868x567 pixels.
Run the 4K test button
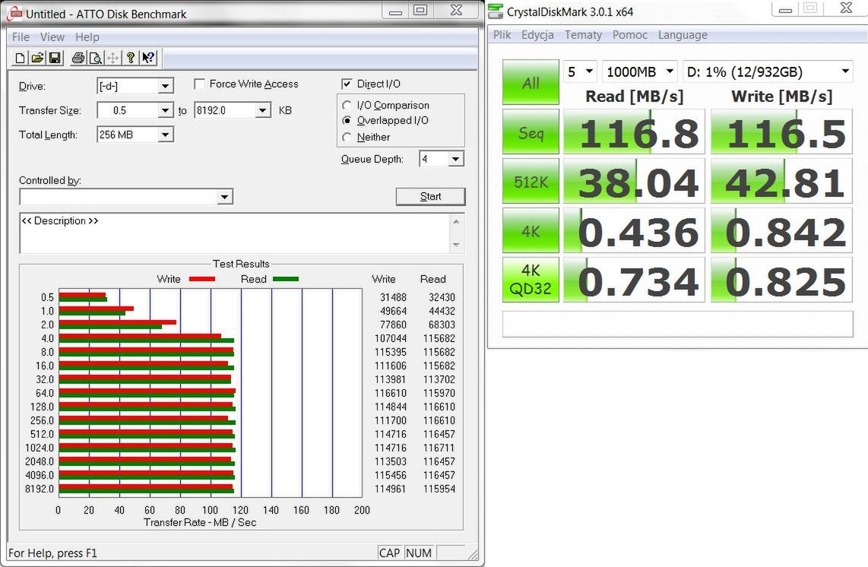point(531,230)
